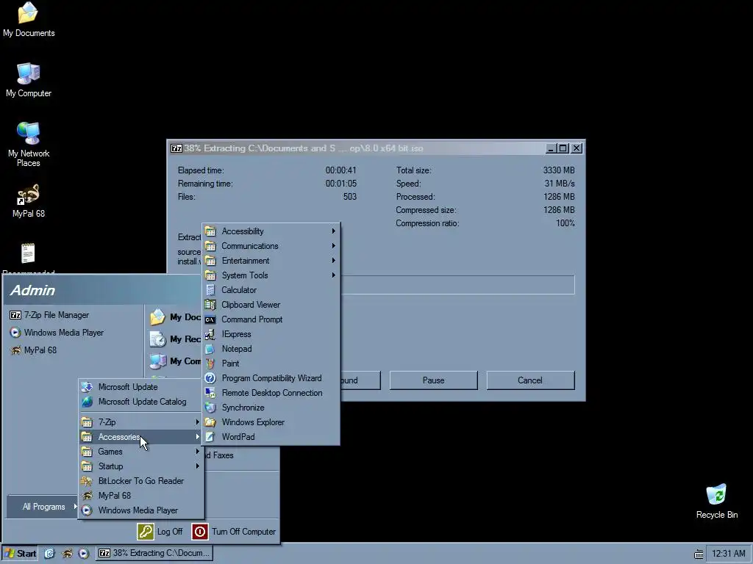Image resolution: width=753 pixels, height=564 pixels.
Task: Open the WordPad icon
Action: point(210,437)
